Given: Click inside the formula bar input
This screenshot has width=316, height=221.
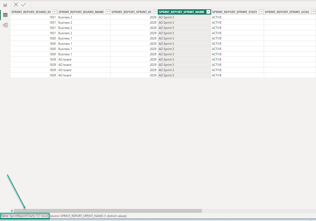Looking at the screenshot, I should (173, 5).
